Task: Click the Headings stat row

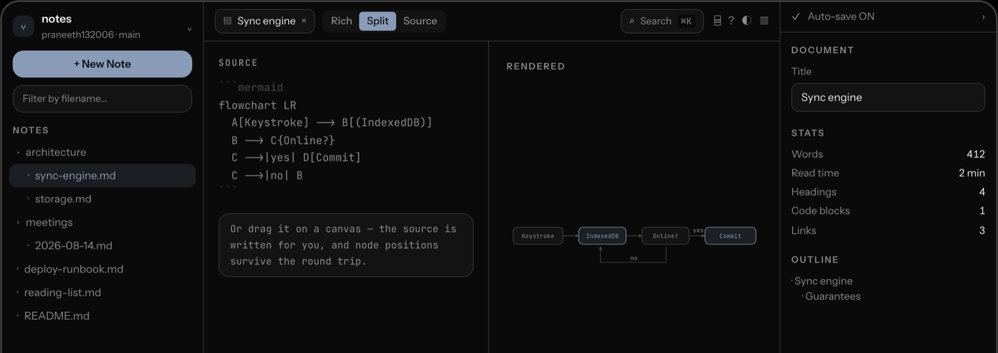Action: [888, 192]
